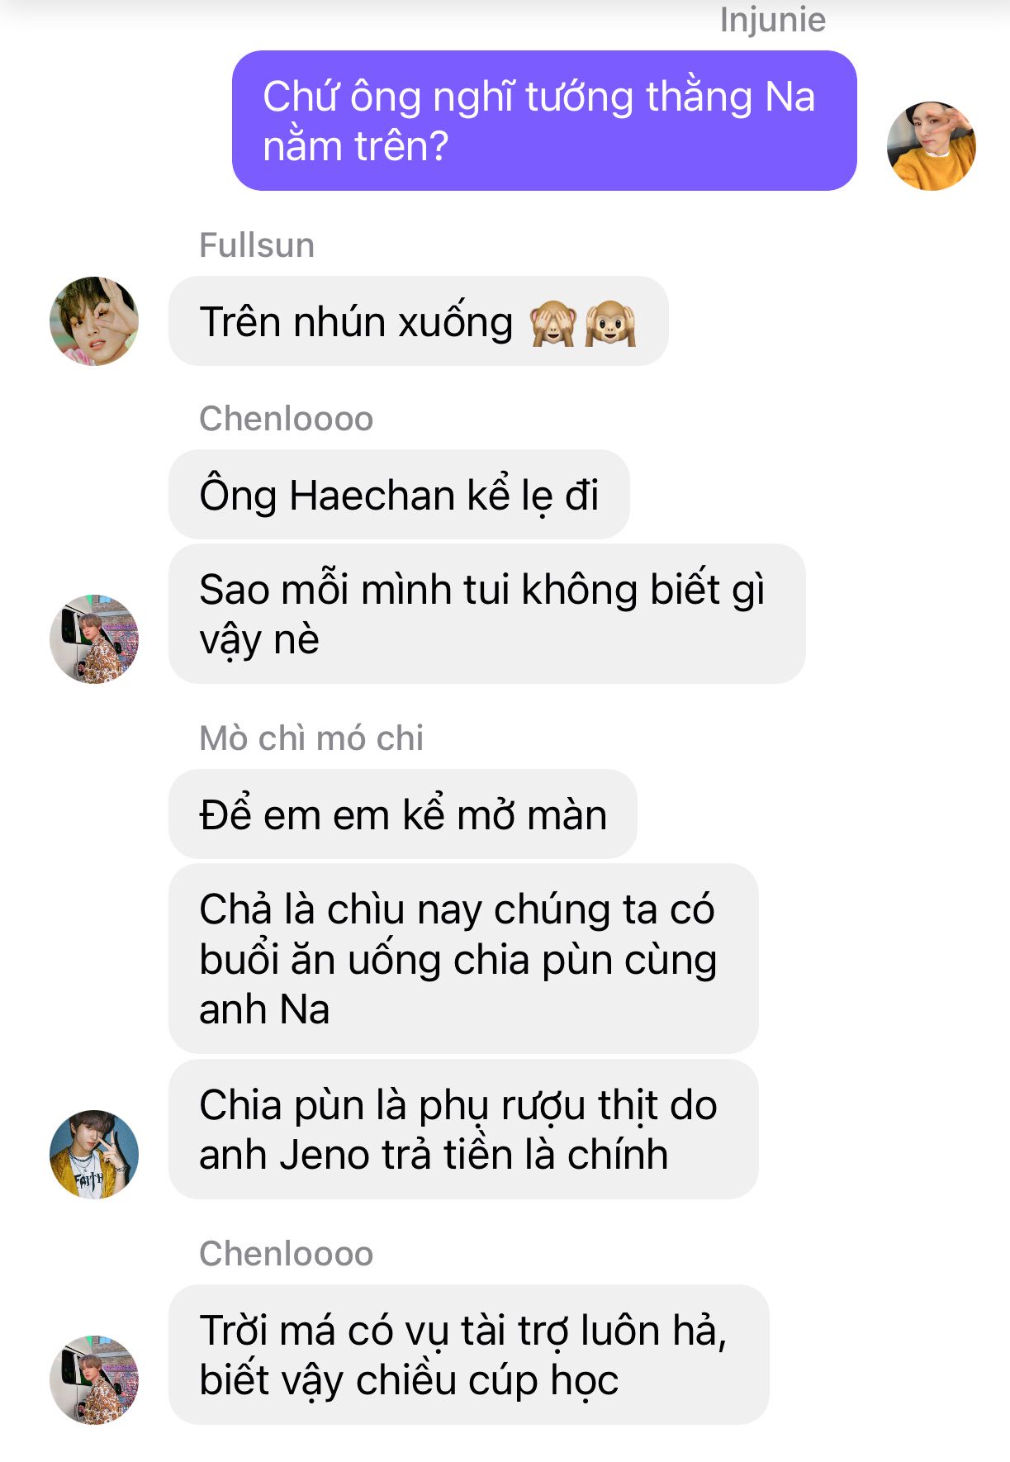This screenshot has width=1010, height=1462.
Task: Tap Chenloooo's avatar next to last message
Action: coord(94,1380)
